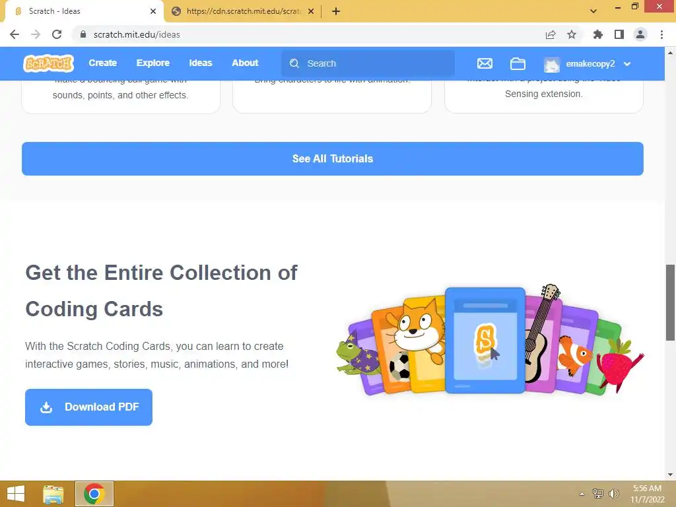The width and height of the screenshot is (676, 507).
Task: Open Messages envelope icon
Action: [x=485, y=63]
